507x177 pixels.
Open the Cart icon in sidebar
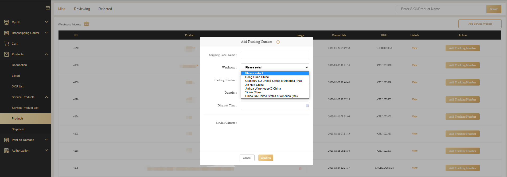(x=6, y=44)
